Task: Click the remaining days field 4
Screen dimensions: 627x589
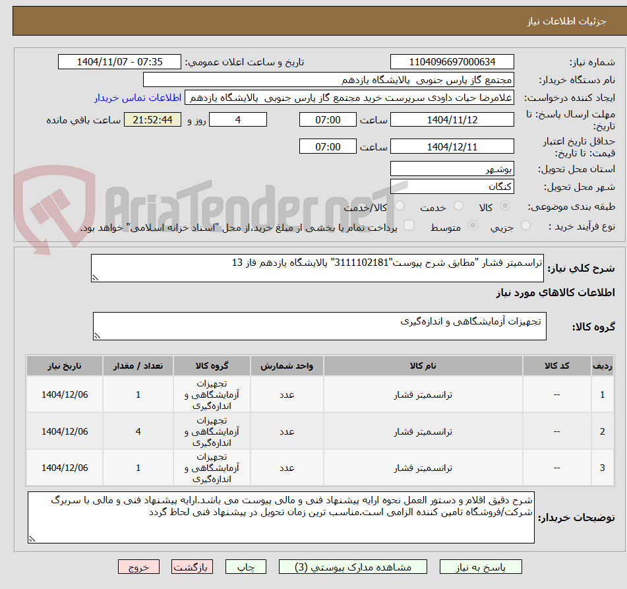Action: point(238,119)
